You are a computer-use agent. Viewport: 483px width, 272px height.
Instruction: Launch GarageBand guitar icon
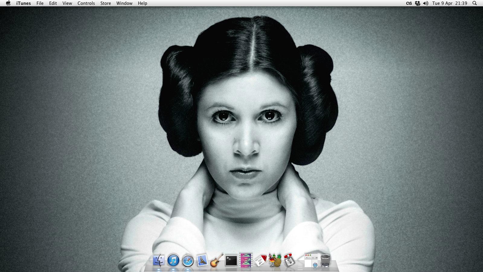pos(217,260)
